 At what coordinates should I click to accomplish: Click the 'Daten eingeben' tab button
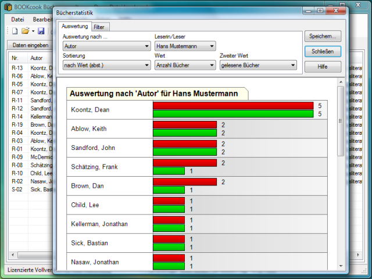pos(30,45)
